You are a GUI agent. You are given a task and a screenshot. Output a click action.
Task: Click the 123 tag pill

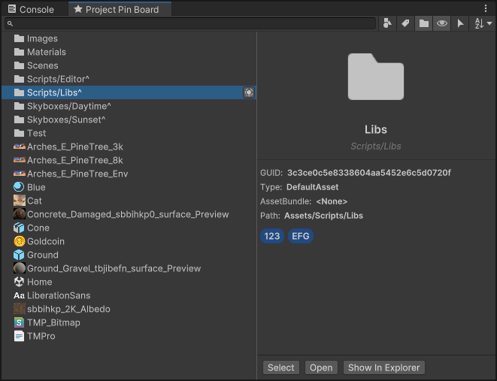pyautogui.click(x=272, y=236)
